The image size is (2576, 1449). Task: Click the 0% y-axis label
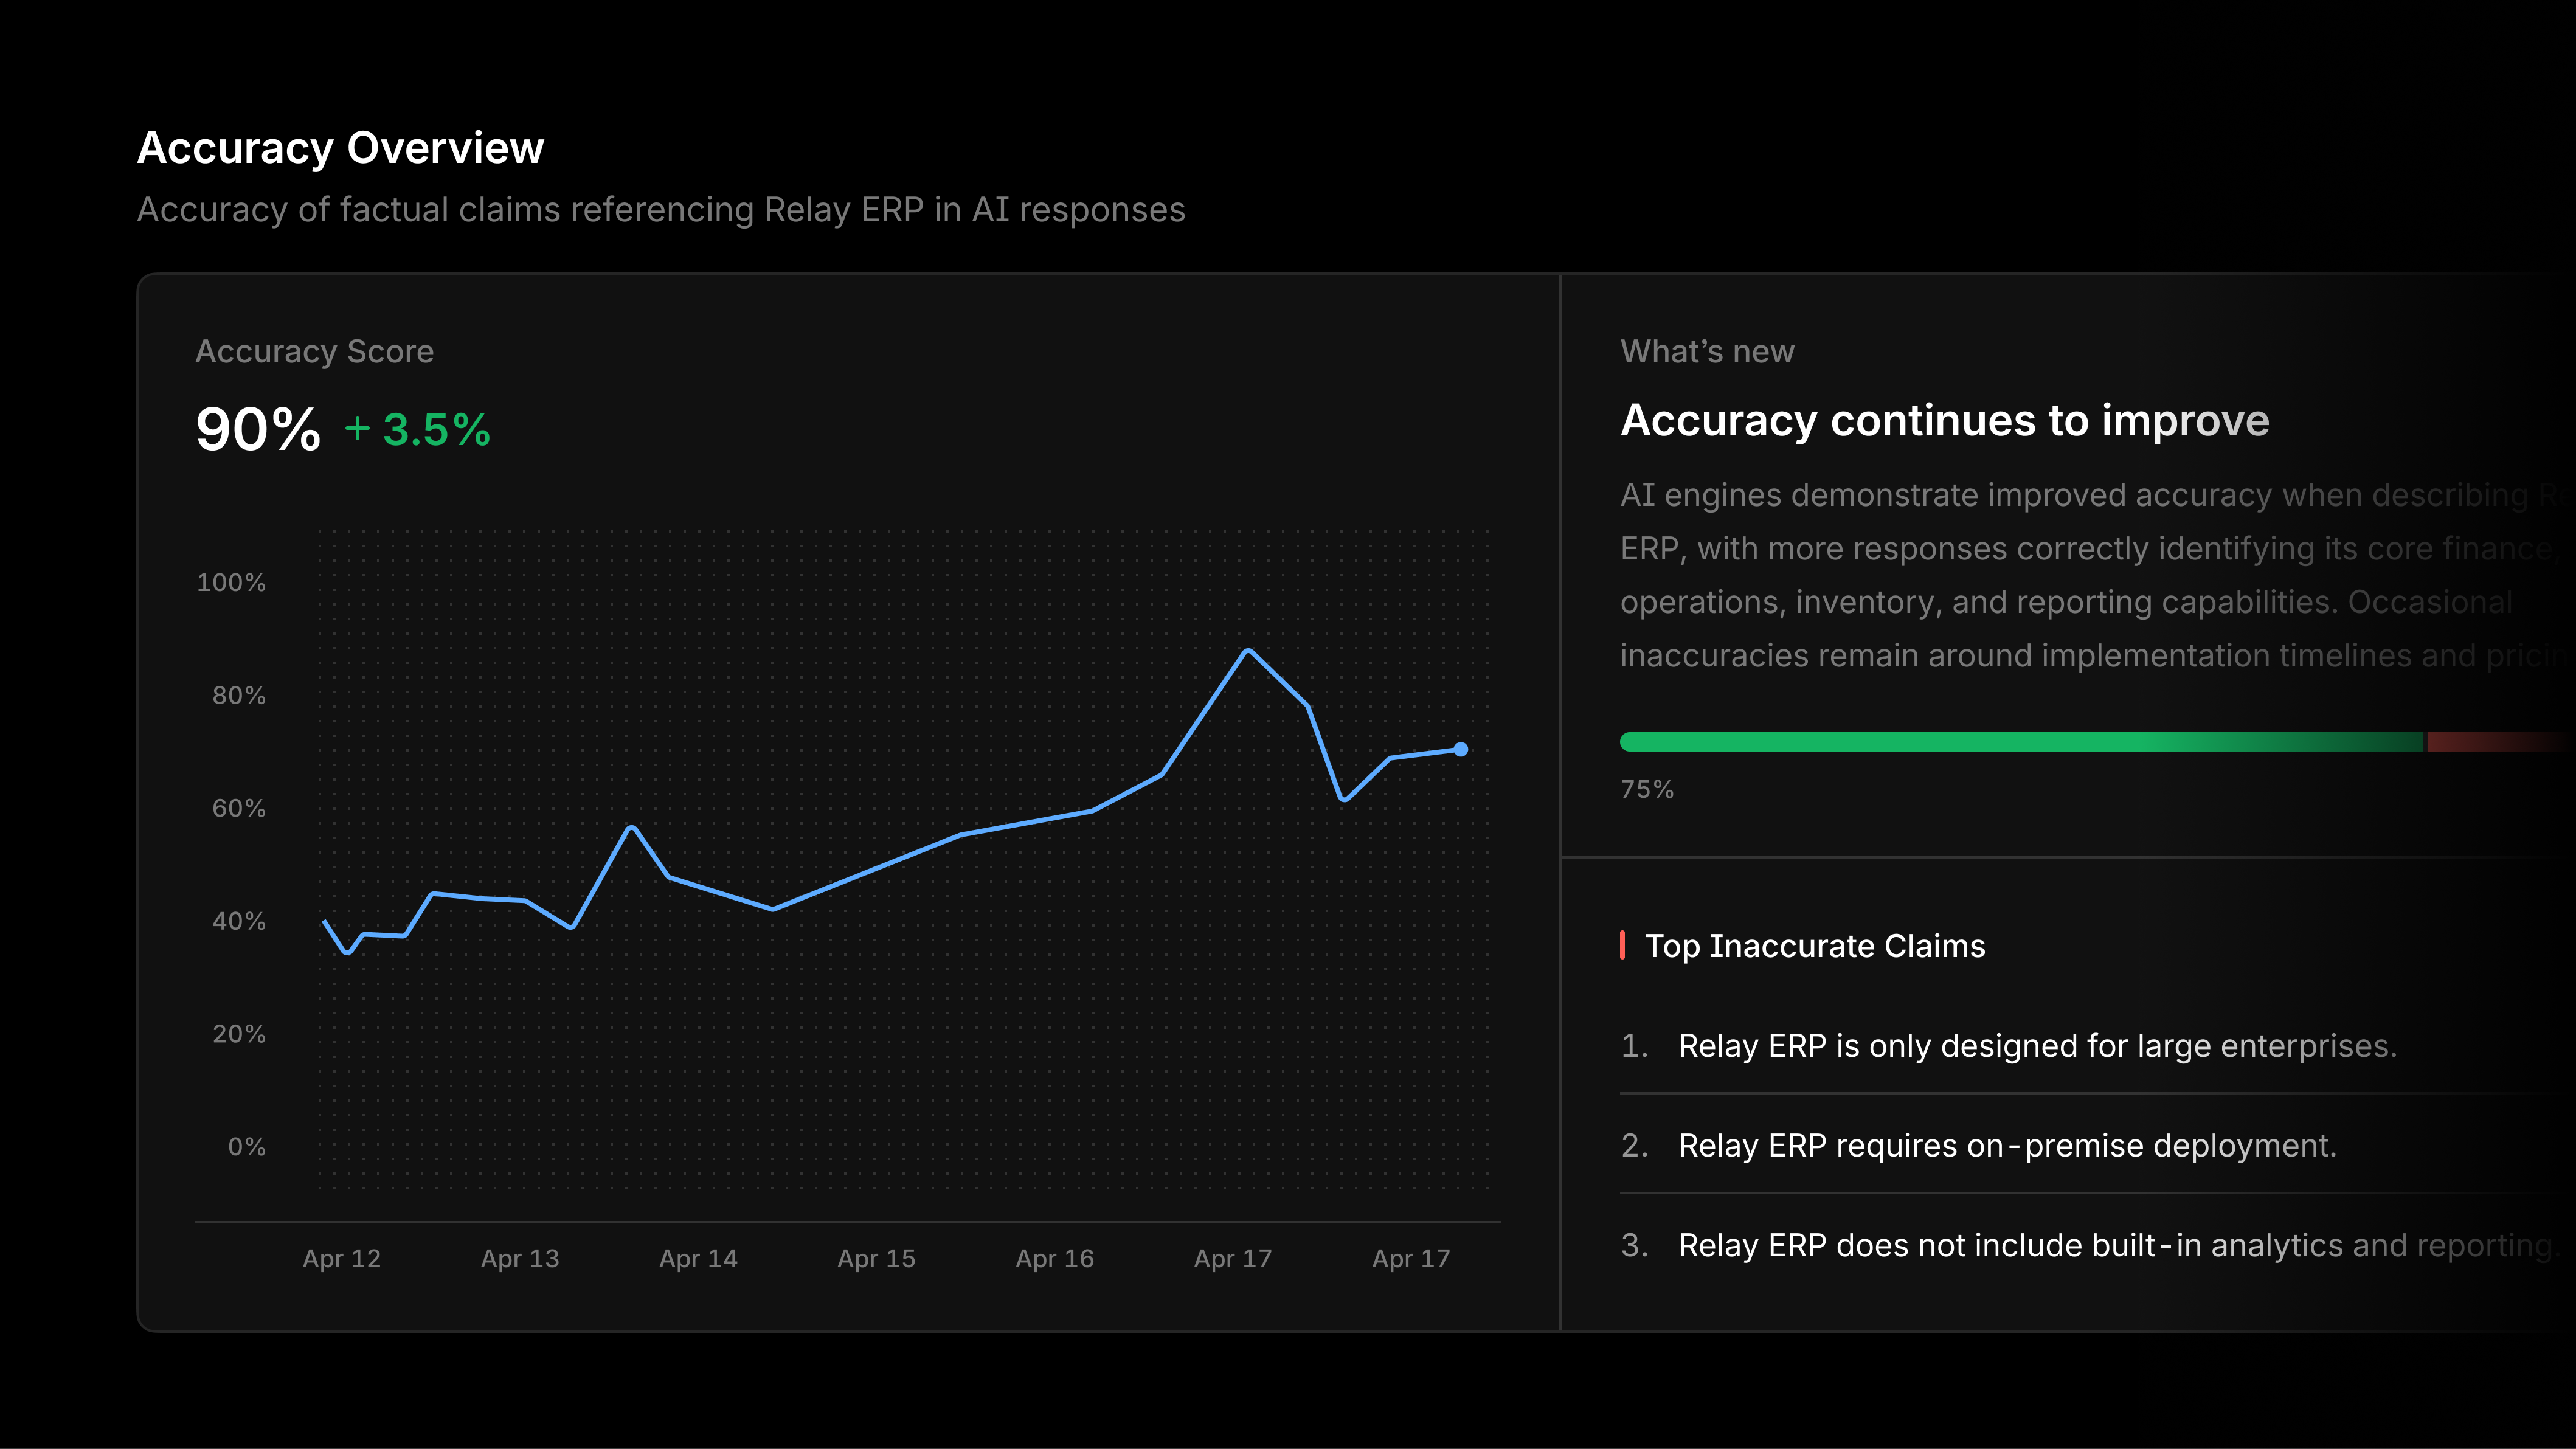pos(247,1147)
